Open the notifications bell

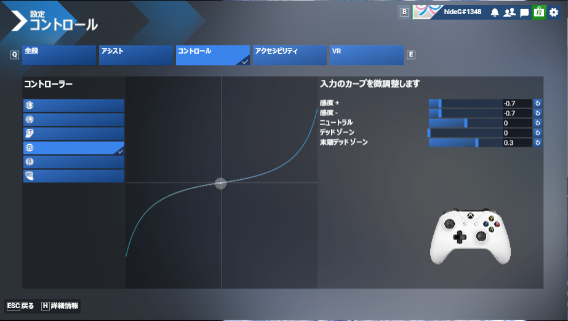pos(494,12)
